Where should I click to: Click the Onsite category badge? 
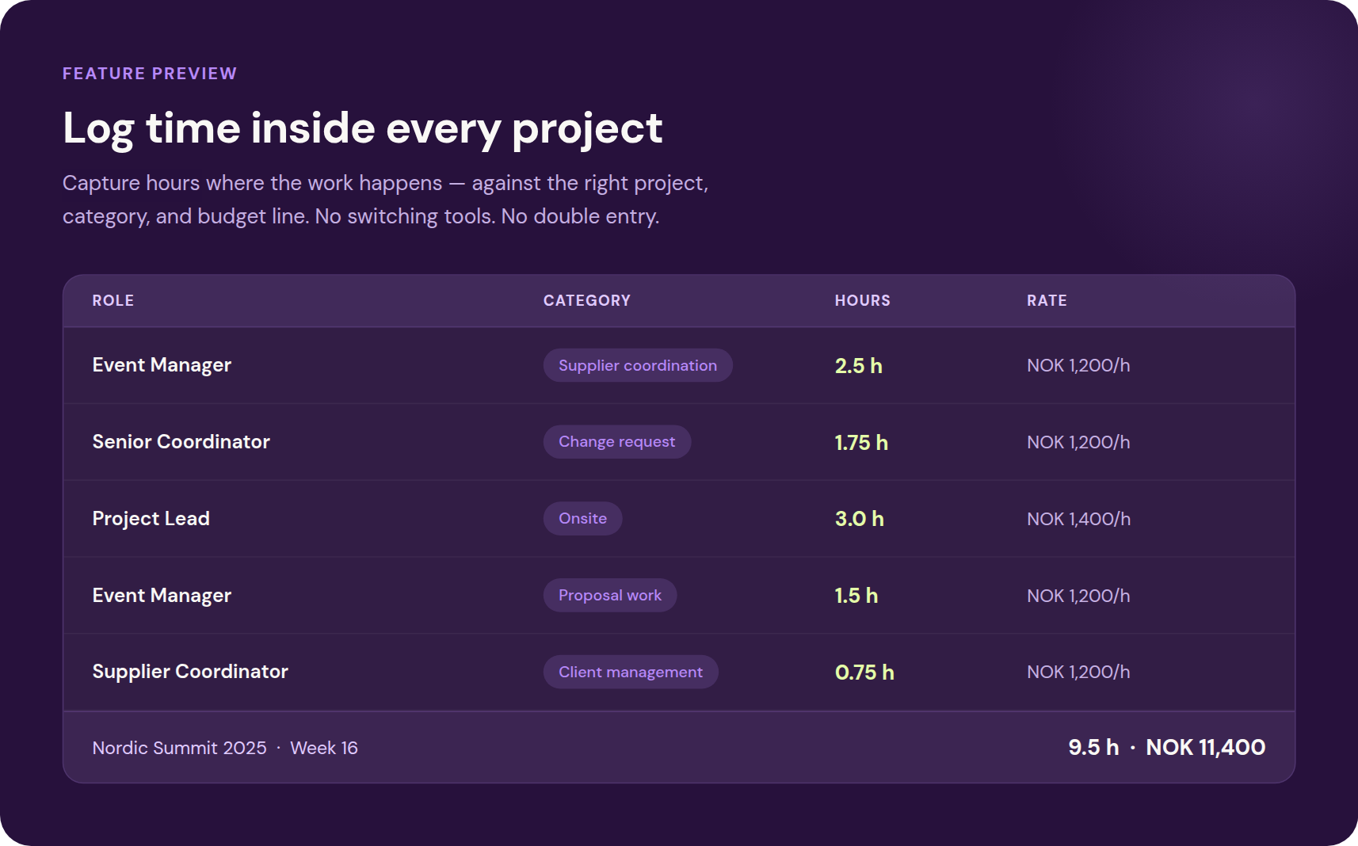(582, 518)
